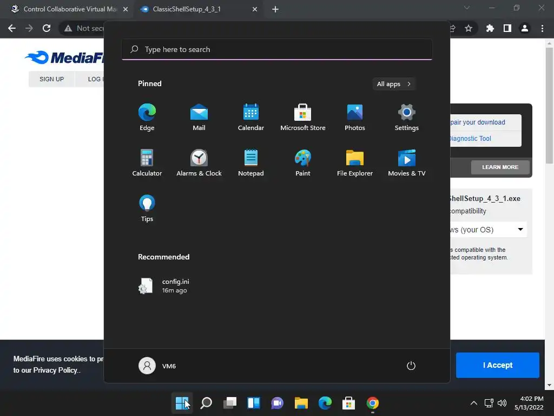Launch Notepad from pinned apps
The width and height of the screenshot is (554, 416).
[x=251, y=162]
